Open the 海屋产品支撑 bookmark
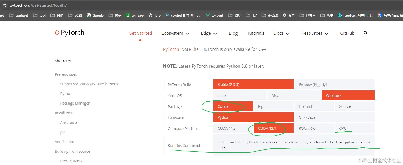 tap(390, 15)
